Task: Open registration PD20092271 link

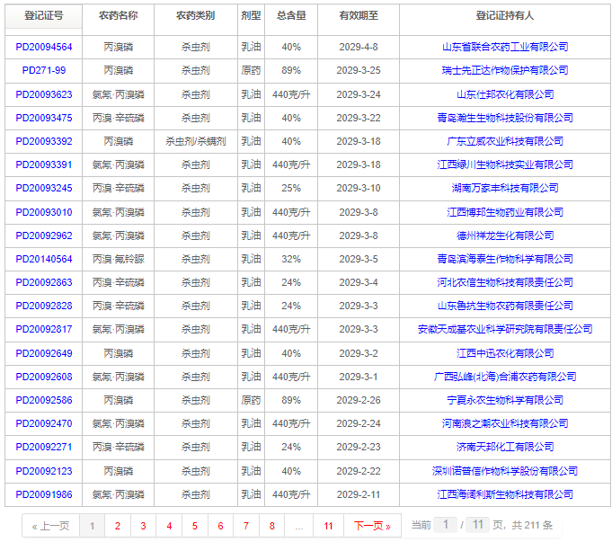Action: 44,448
